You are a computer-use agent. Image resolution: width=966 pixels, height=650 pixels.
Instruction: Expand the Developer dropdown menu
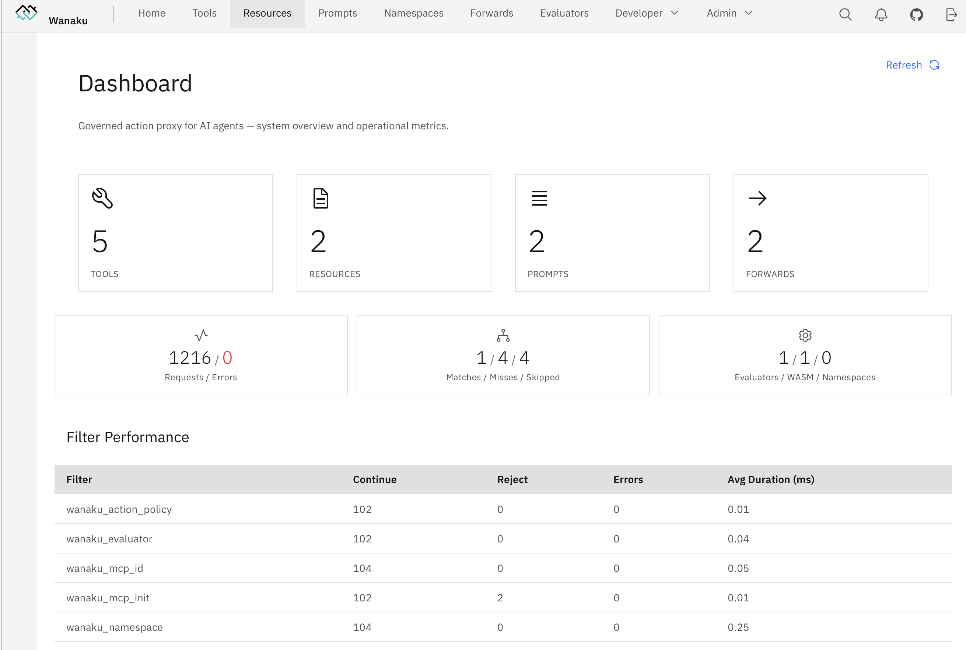647,13
